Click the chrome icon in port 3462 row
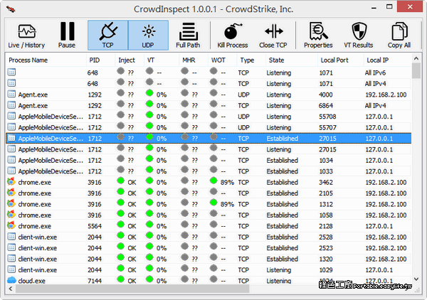This screenshot has height=300, width=427. (x=11, y=181)
